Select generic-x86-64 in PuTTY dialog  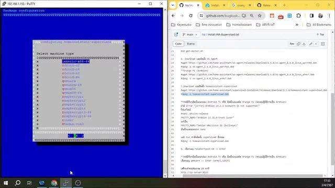click(x=76, y=62)
